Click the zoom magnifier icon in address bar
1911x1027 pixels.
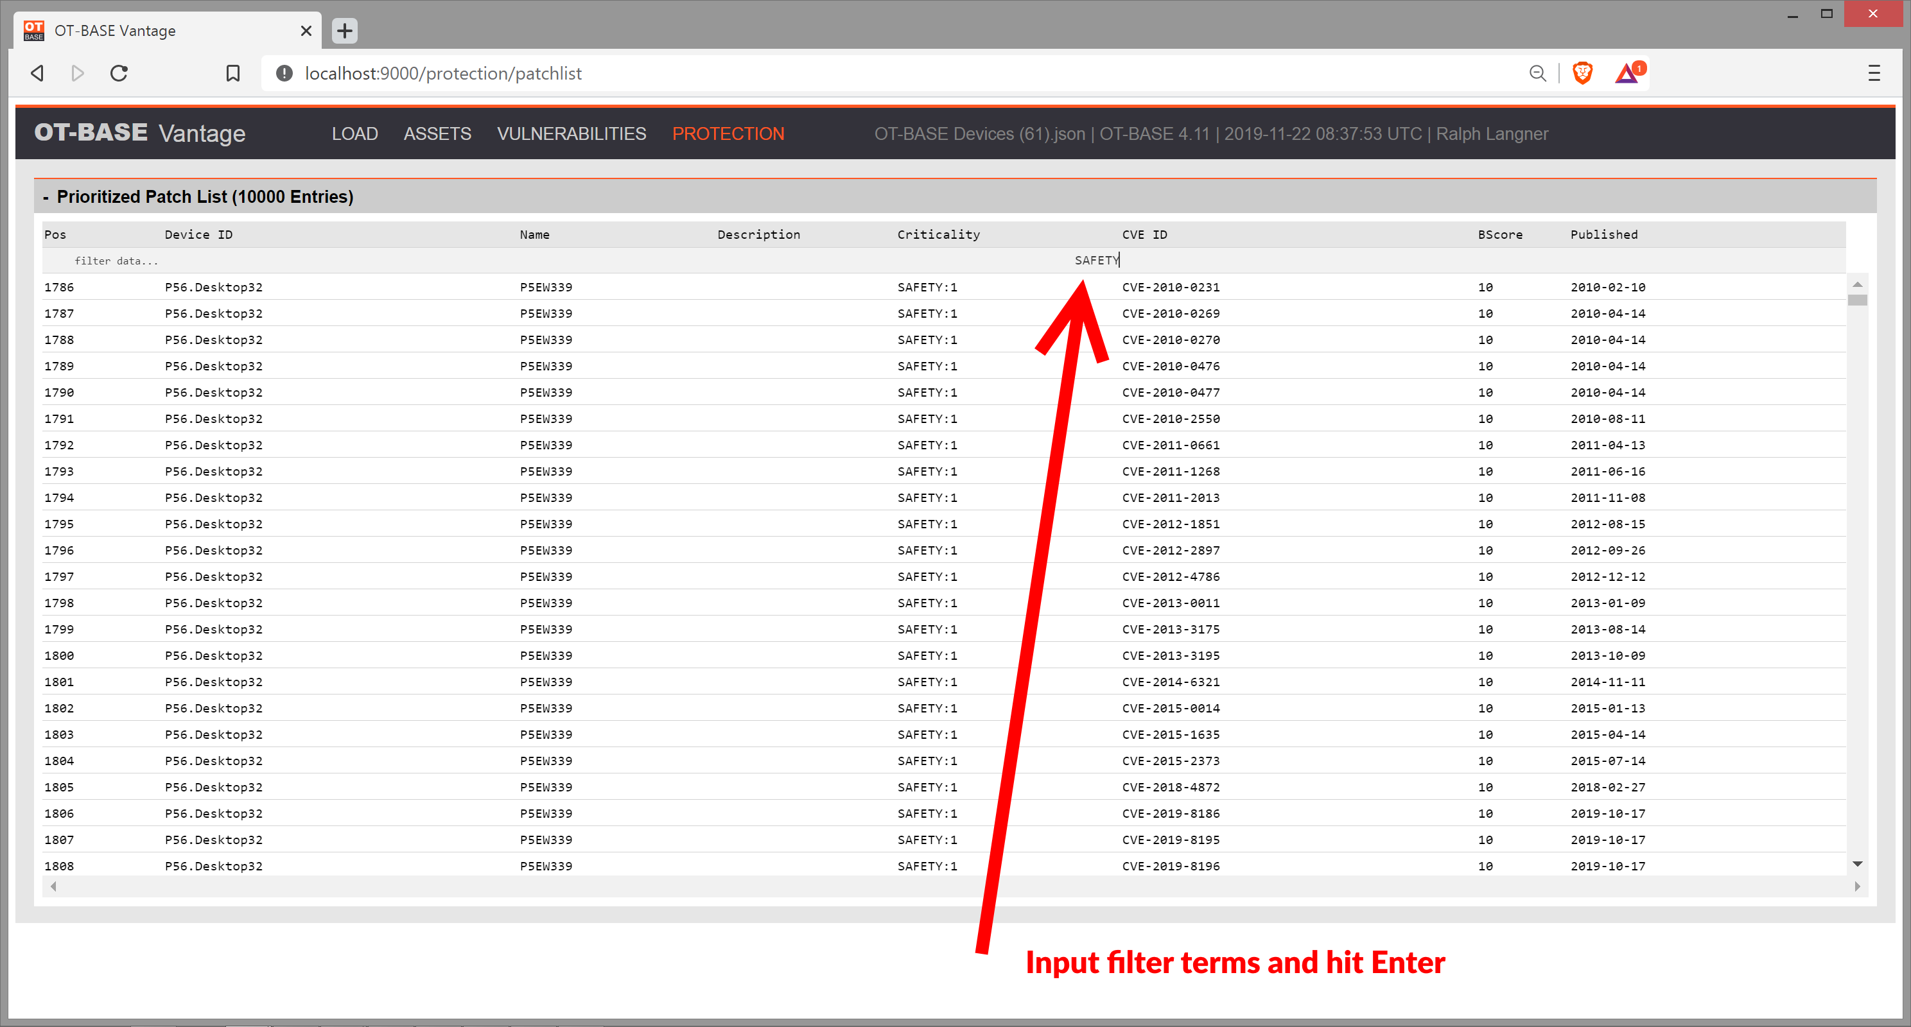click(1537, 73)
